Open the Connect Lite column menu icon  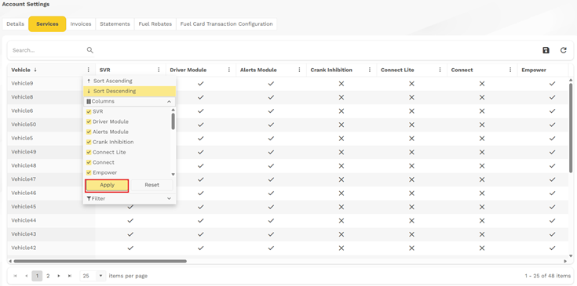pyautogui.click(x=440, y=70)
